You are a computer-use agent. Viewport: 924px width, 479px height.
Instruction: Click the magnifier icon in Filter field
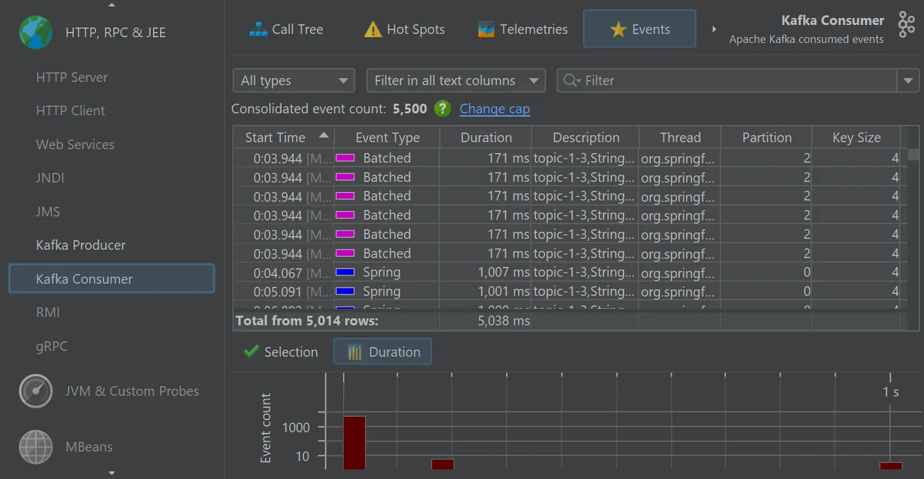(571, 81)
